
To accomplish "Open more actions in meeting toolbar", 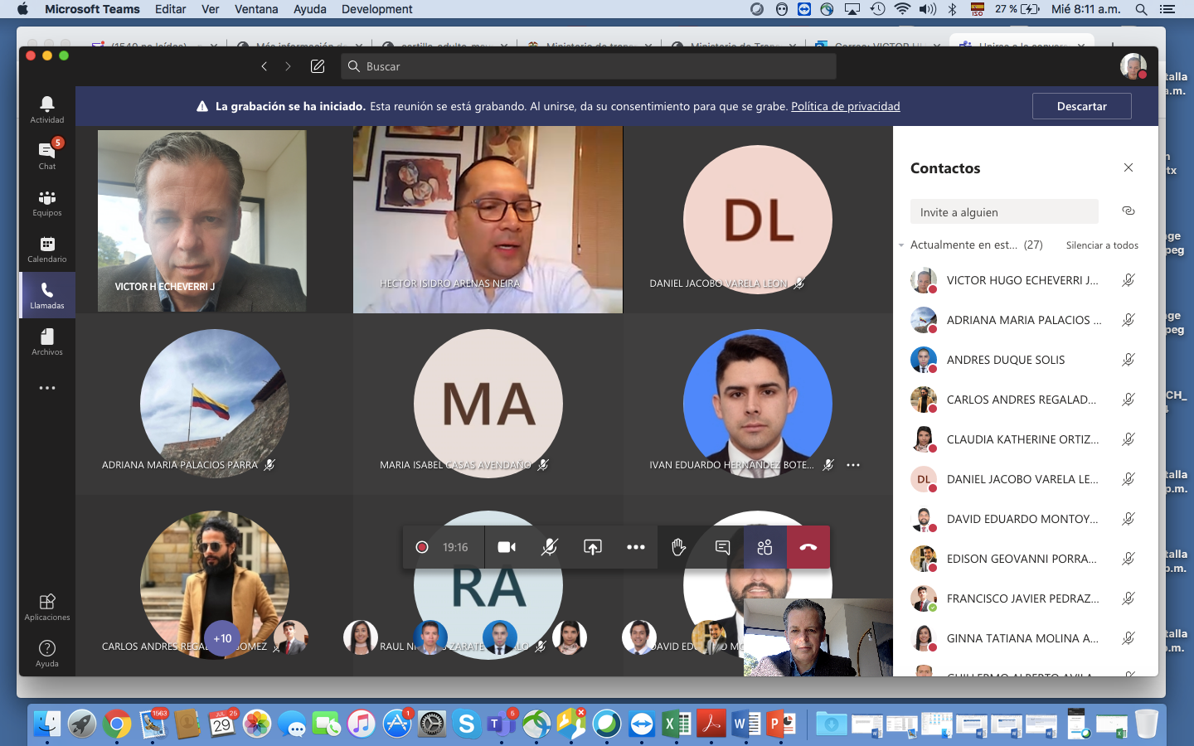I will [x=636, y=547].
